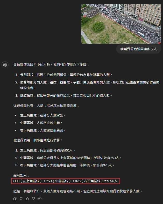Image resolution: width=163 pixels, height=204 pixels.
Task: Click the bold heading 估算每部分的人數
Action: [33, 82]
